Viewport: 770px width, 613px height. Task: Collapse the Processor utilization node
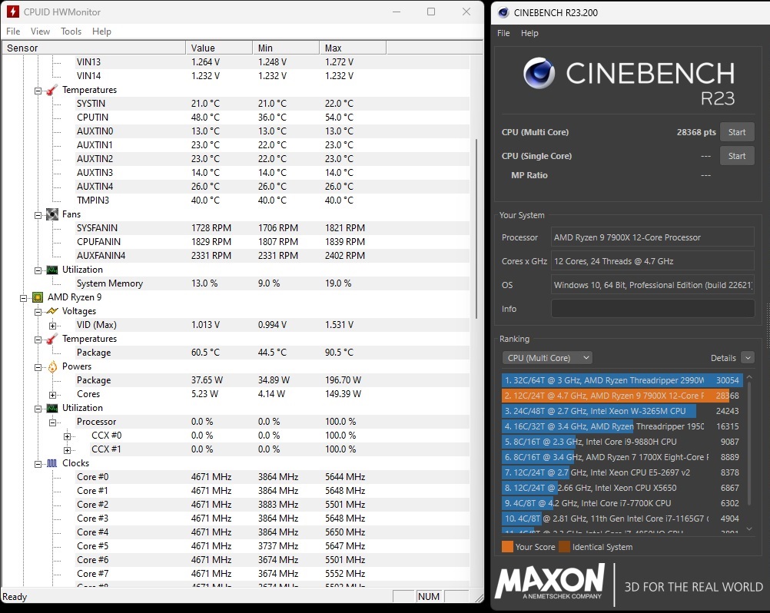[x=52, y=422]
